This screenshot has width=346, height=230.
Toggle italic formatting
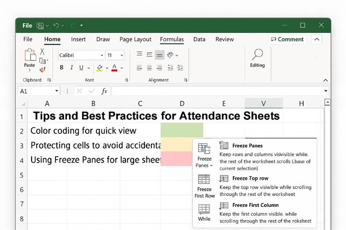pos(72,68)
